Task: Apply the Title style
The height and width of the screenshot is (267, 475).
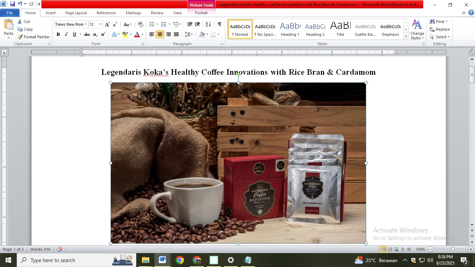Action: click(340, 29)
